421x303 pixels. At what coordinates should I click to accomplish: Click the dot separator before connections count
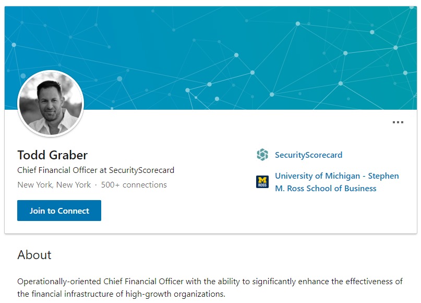click(96, 185)
